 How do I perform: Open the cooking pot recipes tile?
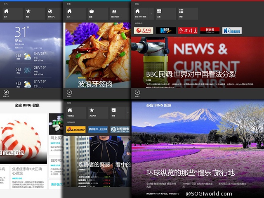coord(98,14)
